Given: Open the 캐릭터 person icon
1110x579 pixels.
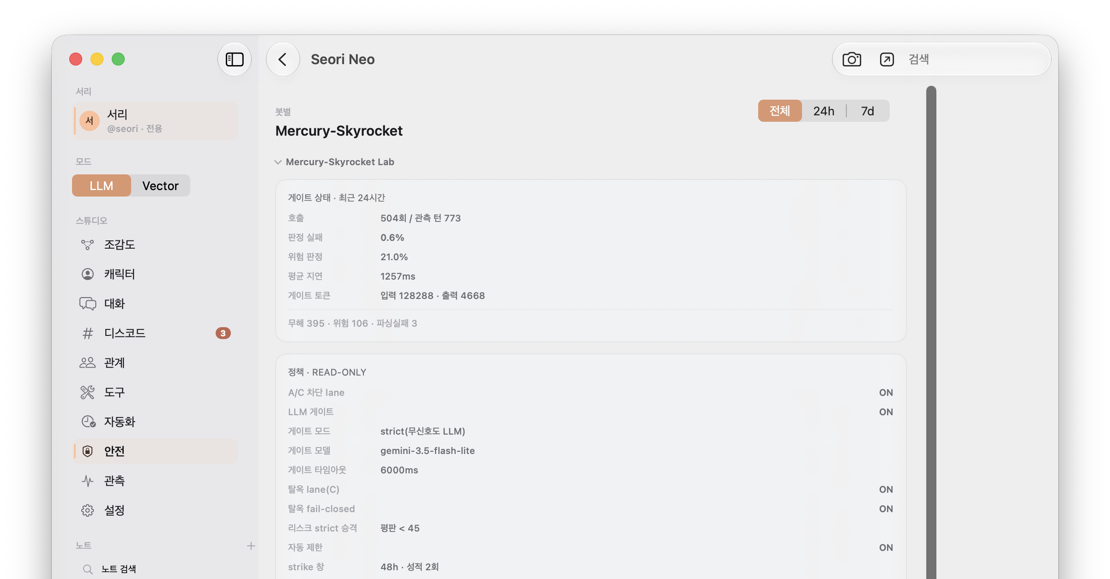Looking at the screenshot, I should click(87, 274).
